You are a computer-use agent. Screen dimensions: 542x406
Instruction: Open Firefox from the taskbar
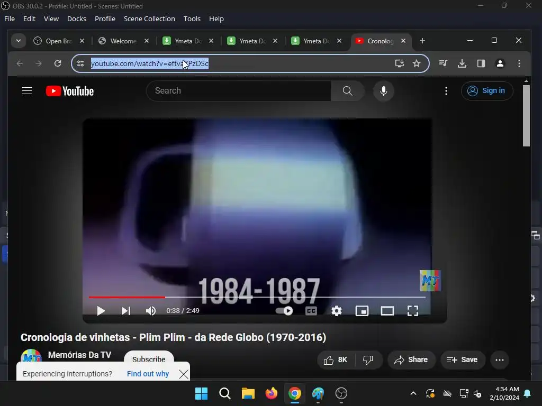coord(272,393)
